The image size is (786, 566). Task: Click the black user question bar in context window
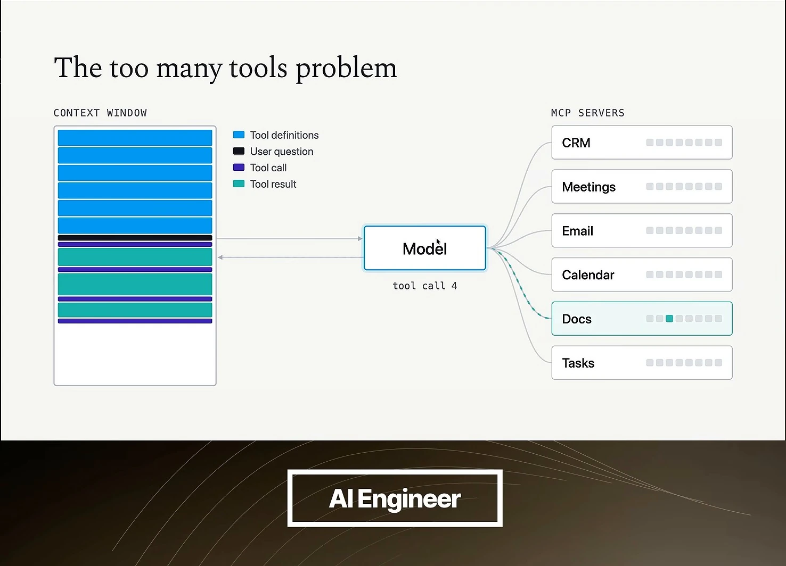[x=135, y=238]
